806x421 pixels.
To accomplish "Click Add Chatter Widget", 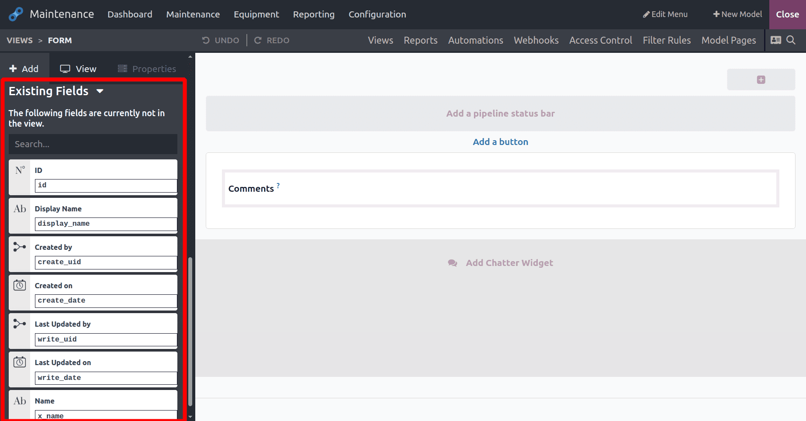I will pyautogui.click(x=501, y=263).
